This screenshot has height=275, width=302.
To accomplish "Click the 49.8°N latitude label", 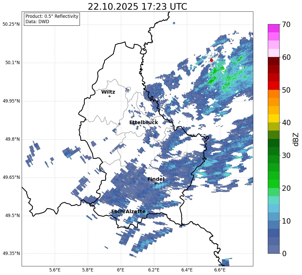I will 12,139.
